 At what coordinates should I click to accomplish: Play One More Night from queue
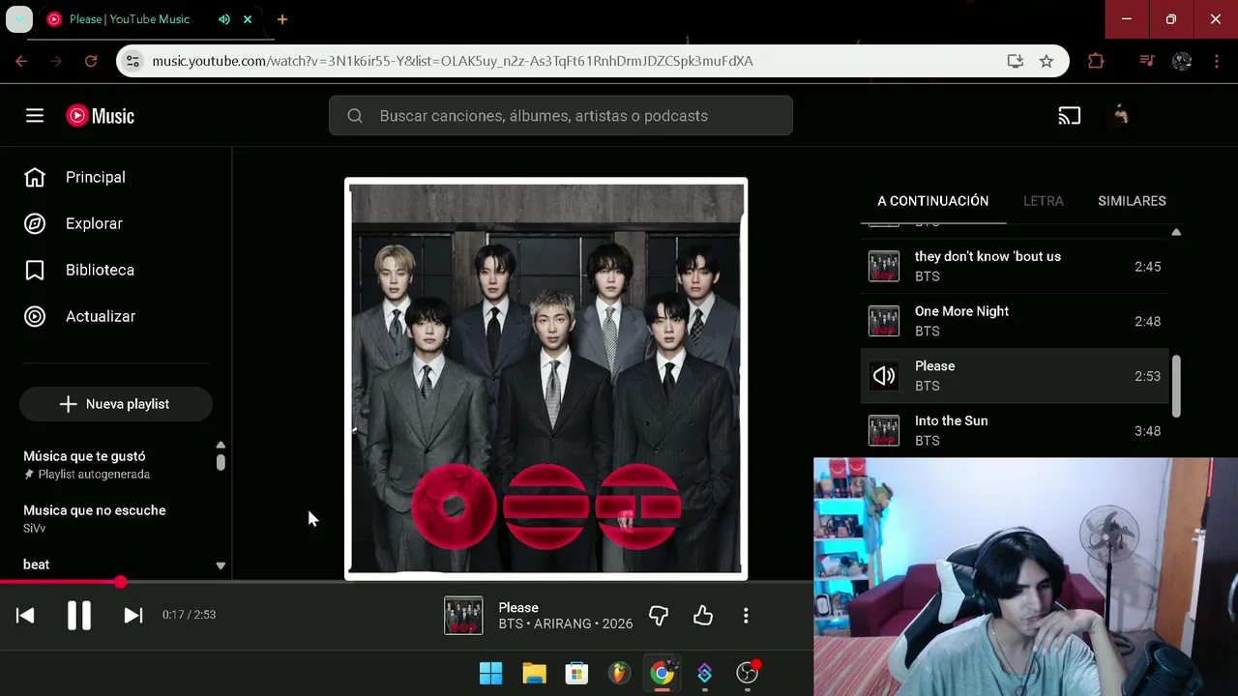(x=1015, y=321)
